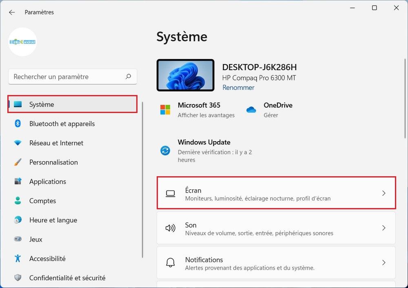Open Écran settings via its chevron
Screen dimensions: 408x288
pyautogui.click(x=384, y=193)
